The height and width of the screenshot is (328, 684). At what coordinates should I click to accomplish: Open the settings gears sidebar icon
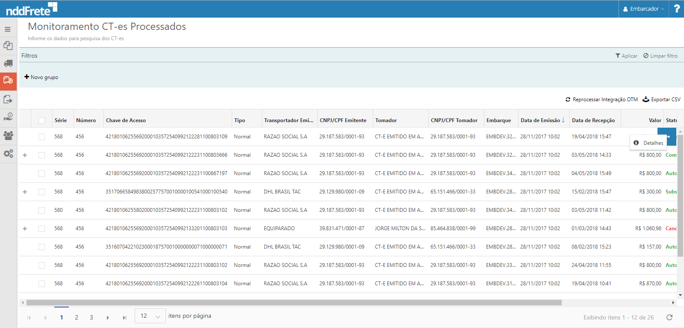pos(8,153)
